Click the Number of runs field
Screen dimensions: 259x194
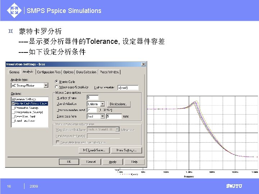[93, 98]
